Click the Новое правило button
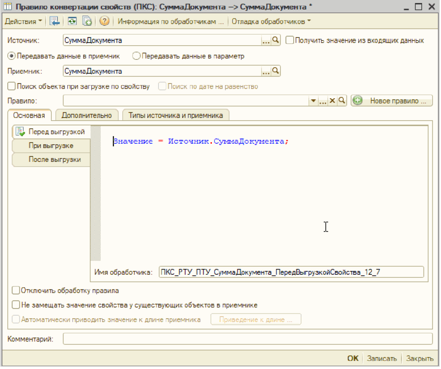The width and height of the screenshot is (441, 369). (x=391, y=101)
